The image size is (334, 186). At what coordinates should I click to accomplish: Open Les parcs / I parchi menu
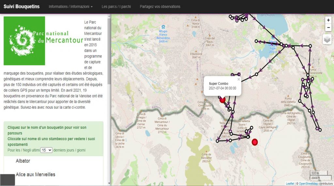[x=116, y=6]
